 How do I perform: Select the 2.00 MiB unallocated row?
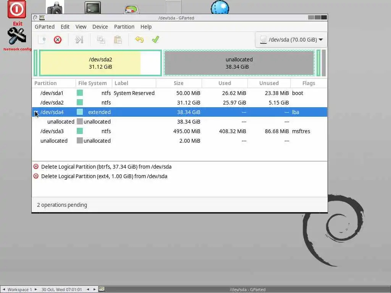(x=179, y=140)
